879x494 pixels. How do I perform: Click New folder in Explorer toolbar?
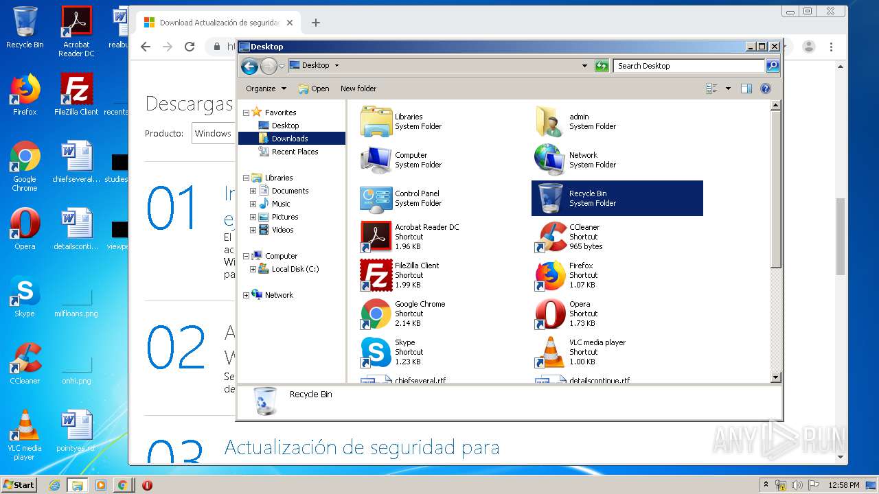[x=358, y=89]
